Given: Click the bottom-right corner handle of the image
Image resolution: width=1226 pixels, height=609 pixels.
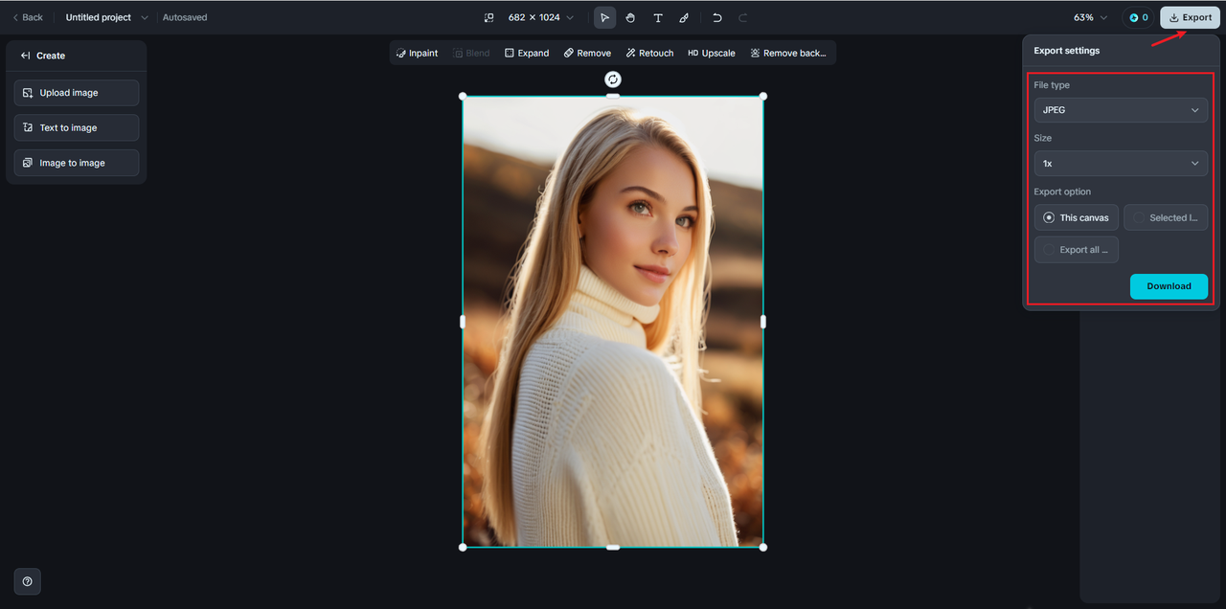Looking at the screenshot, I should click(x=763, y=547).
